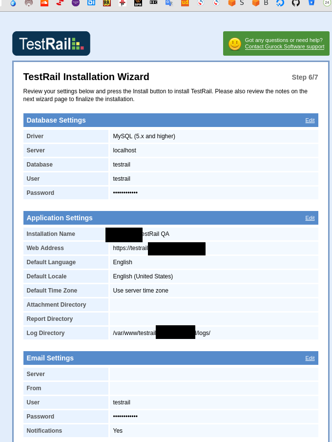
Task: Select the 'English (United States)' locale value
Action: click(143, 276)
